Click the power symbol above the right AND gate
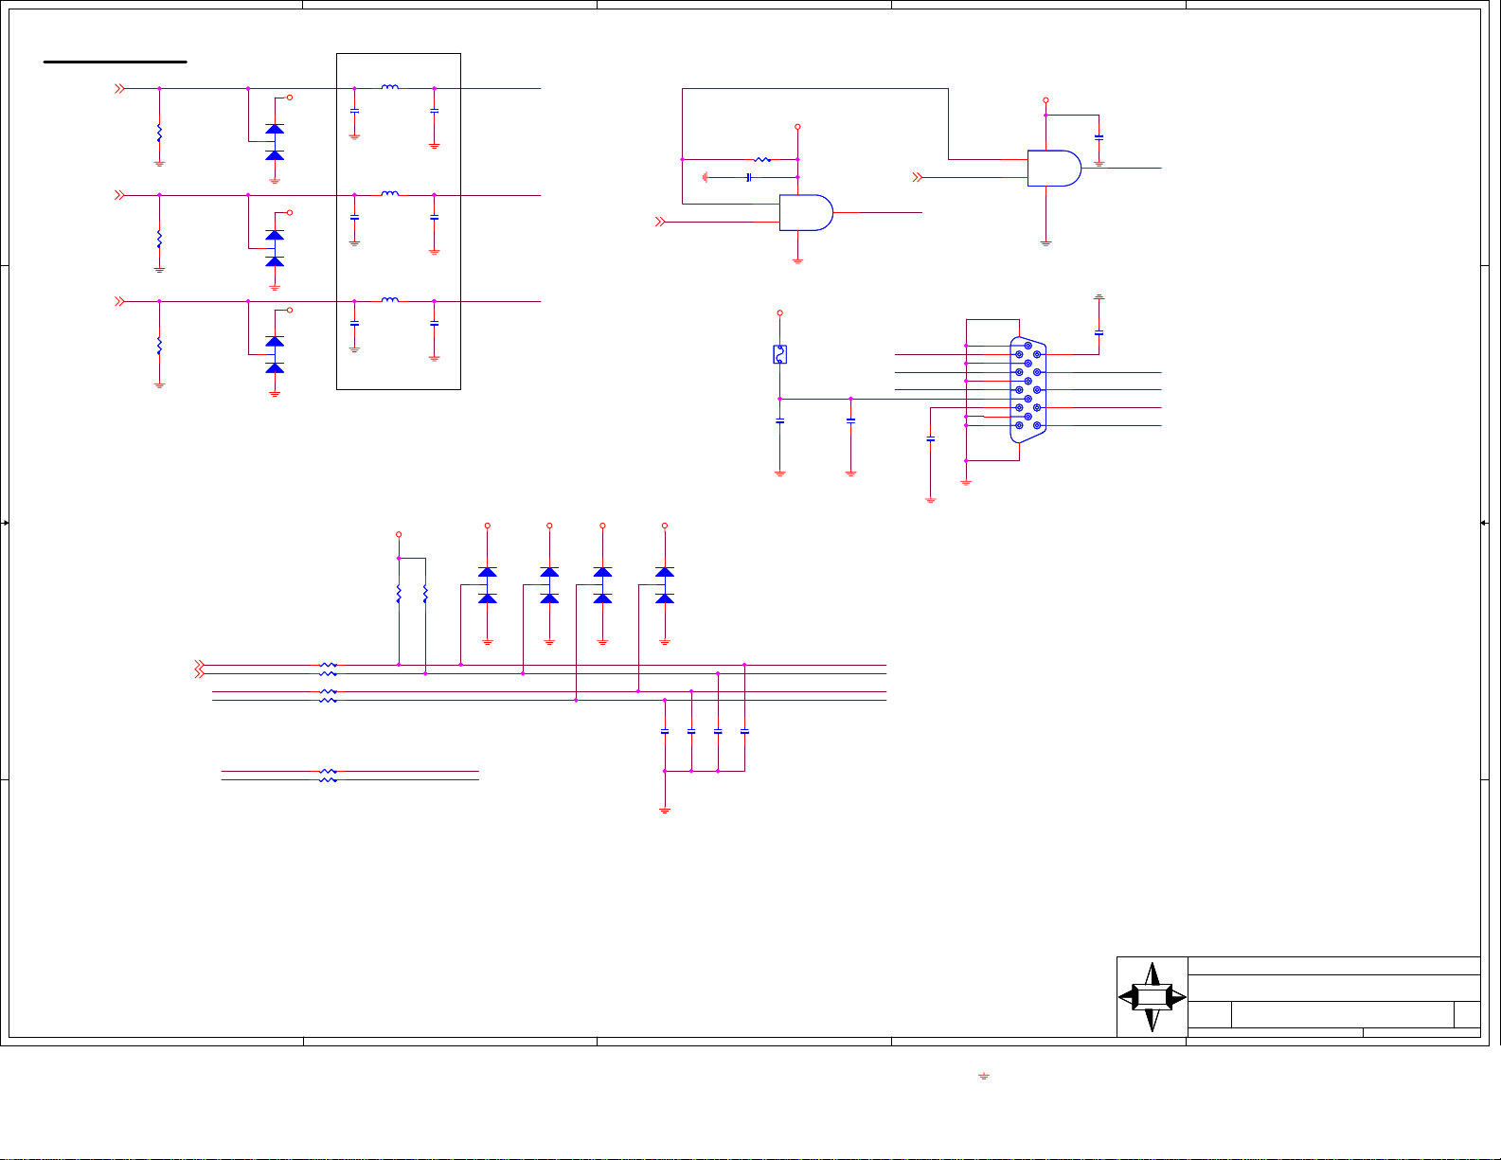The width and height of the screenshot is (1501, 1160). (1045, 99)
